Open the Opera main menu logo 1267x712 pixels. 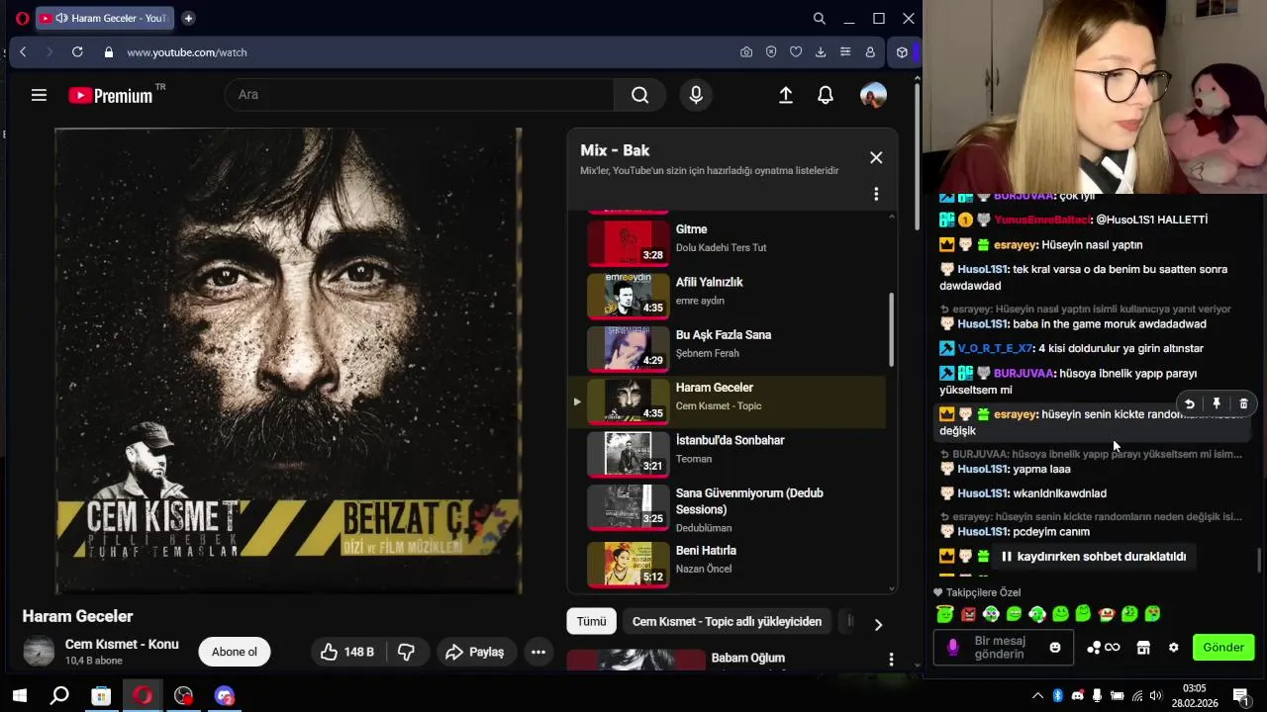[22, 18]
